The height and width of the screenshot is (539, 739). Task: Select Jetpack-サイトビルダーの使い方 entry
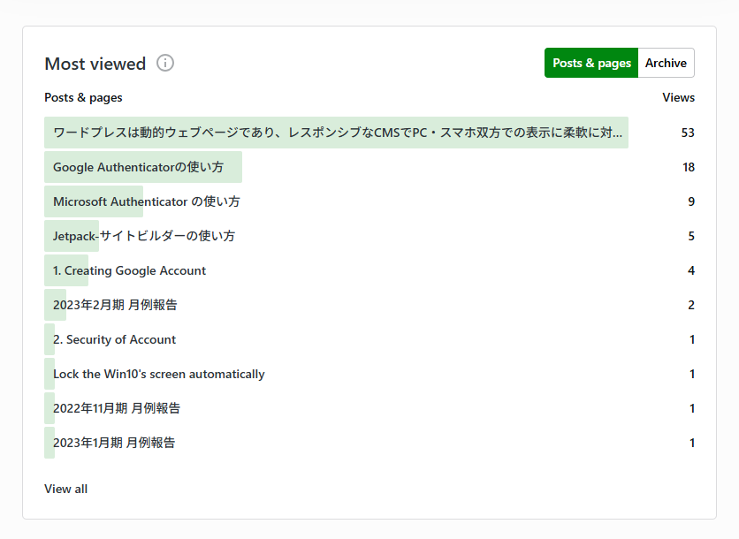click(x=144, y=236)
